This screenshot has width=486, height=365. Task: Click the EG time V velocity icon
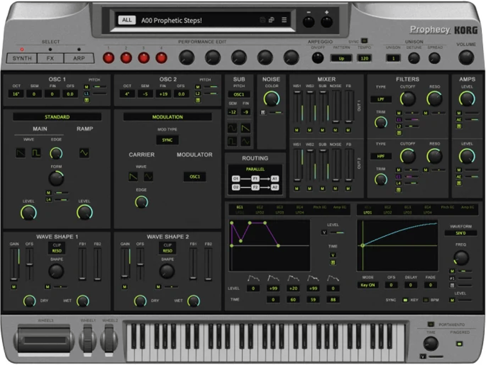[x=333, y=255]
